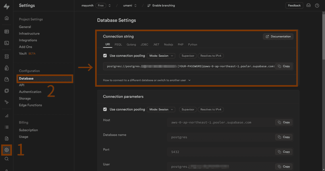The image size is (325, 171).
Task: Open Vault BETA settings
Action: pyautogui.click(x=27, y=53)
